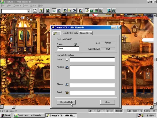
Task: Click the speech bubble toolbar icon
Action: click(x=35, y=10)
